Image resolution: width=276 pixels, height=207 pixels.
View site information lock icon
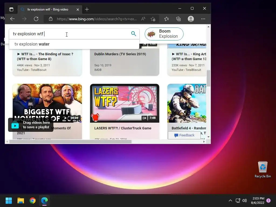click(x=51, y=19)
